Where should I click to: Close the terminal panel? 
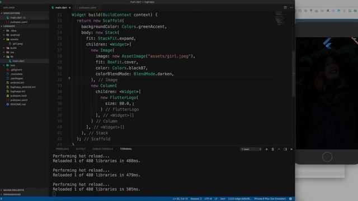click(291, 149)
